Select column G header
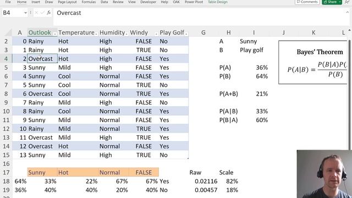352x198 pixels. [203, 33]
